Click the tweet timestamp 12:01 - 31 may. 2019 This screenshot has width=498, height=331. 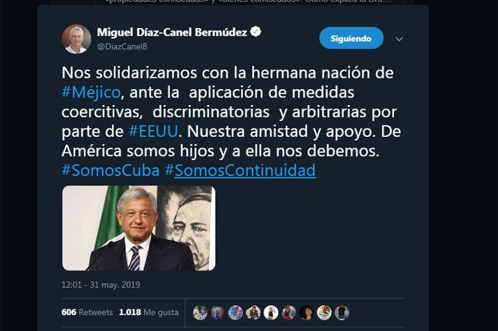[x=101, y=284]
